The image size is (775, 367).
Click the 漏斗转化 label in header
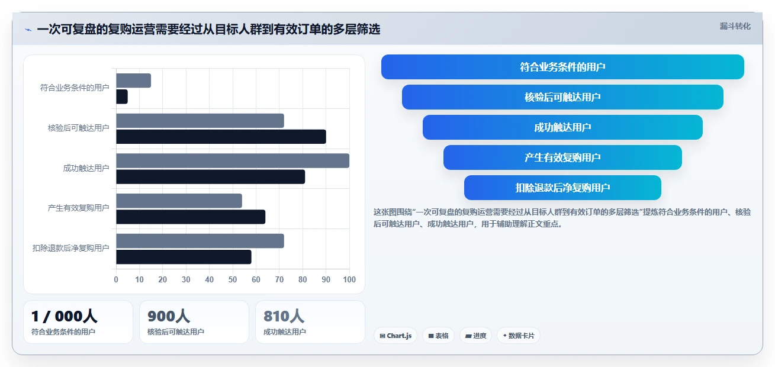coord(735,26)
